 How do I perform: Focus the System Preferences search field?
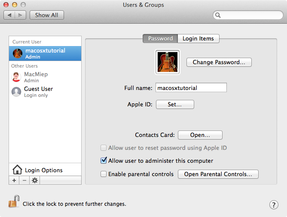[x=248, y=15]
